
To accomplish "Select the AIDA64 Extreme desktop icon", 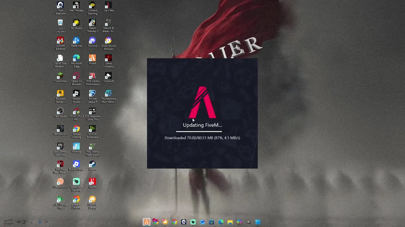I will (60, 44).
